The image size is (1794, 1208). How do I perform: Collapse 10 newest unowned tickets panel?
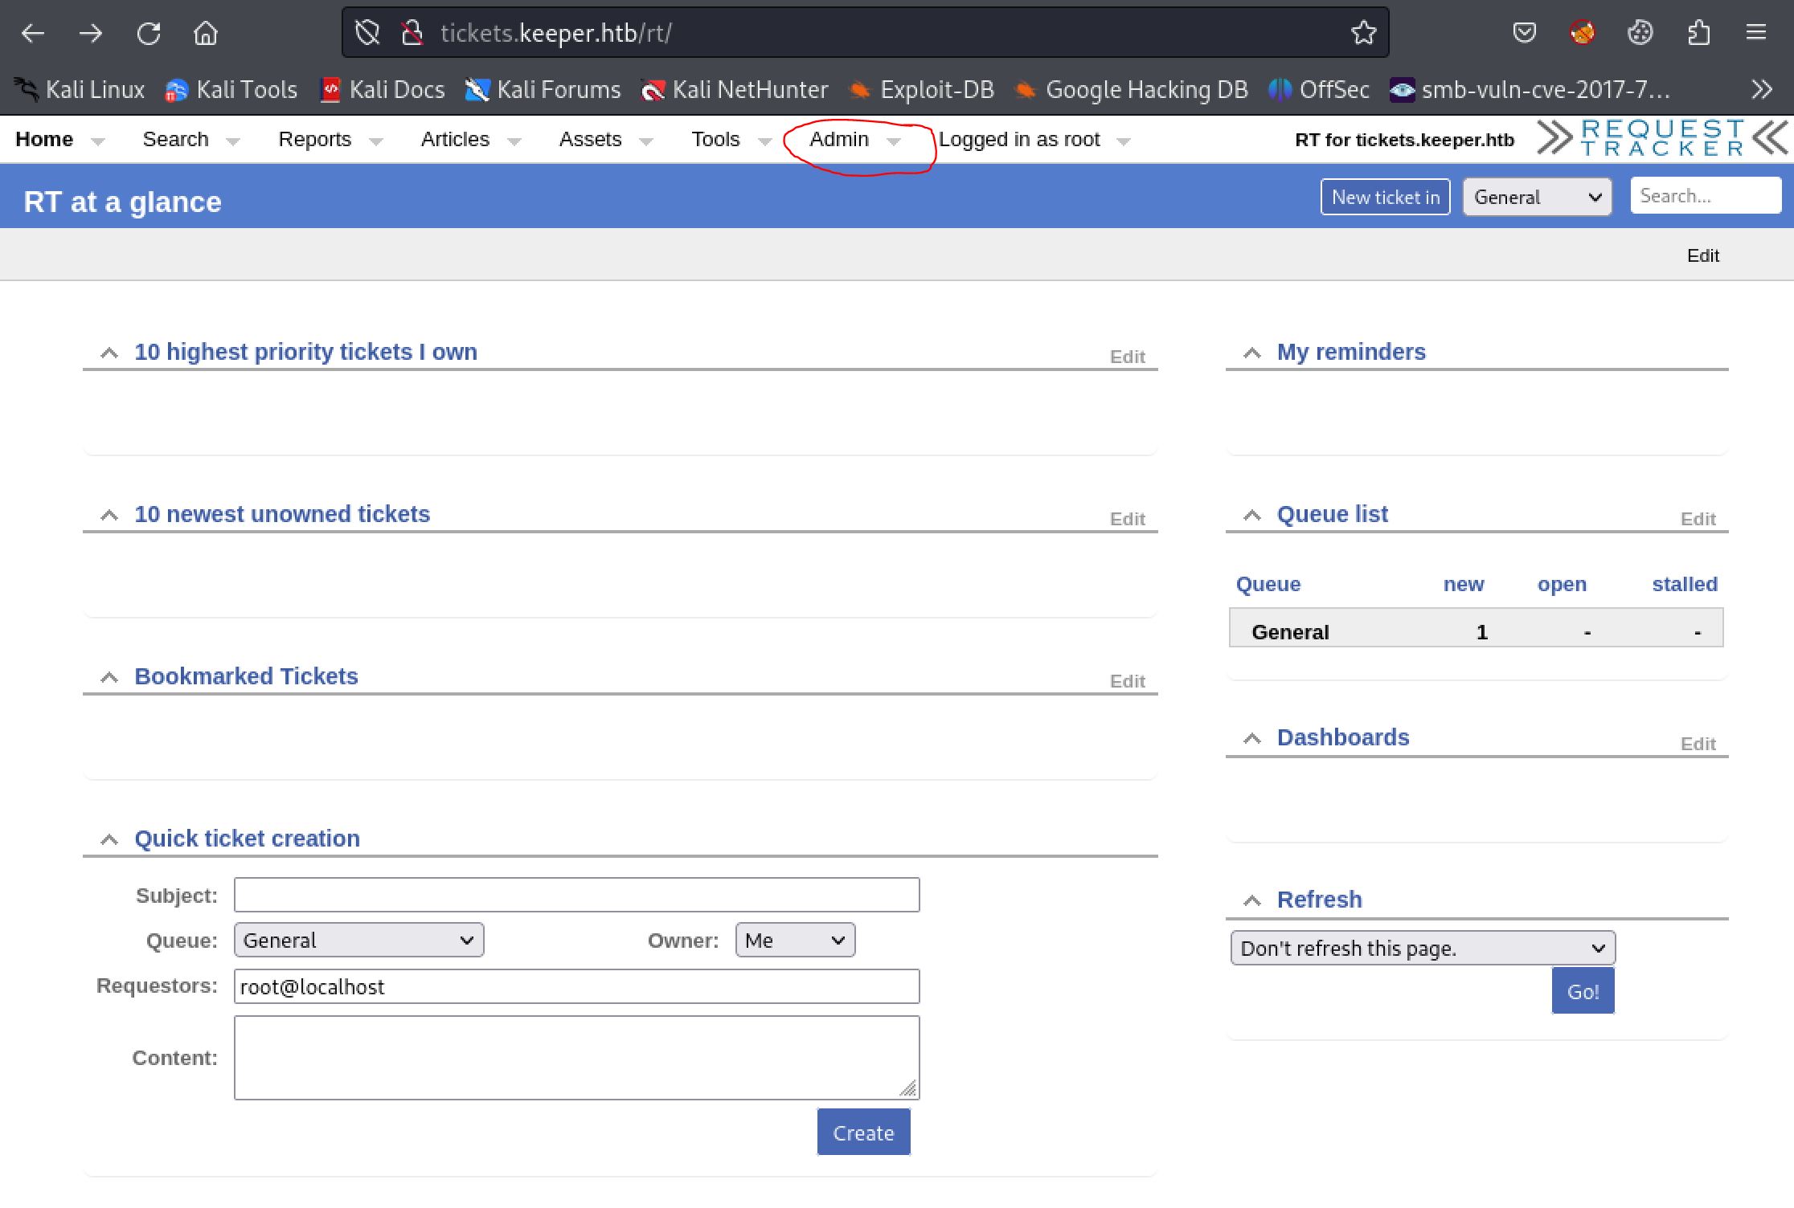click(x=109, y=515)
